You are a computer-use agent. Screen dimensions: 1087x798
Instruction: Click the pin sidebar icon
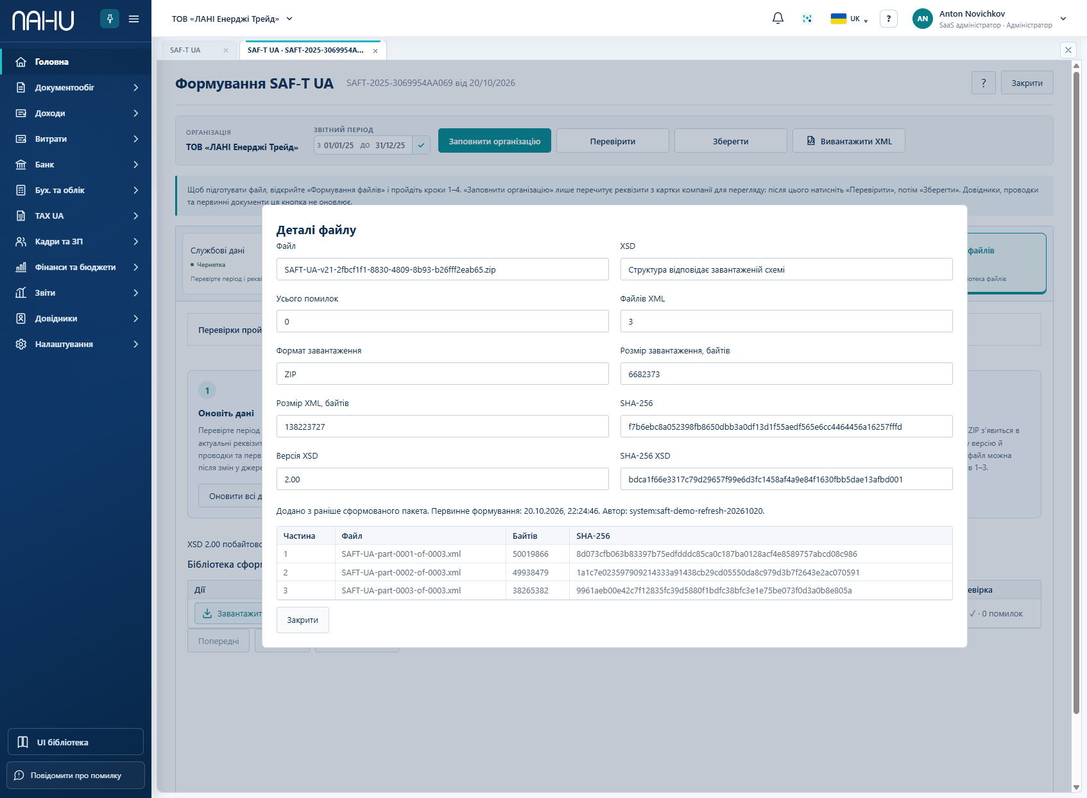[x=110, y=19]
